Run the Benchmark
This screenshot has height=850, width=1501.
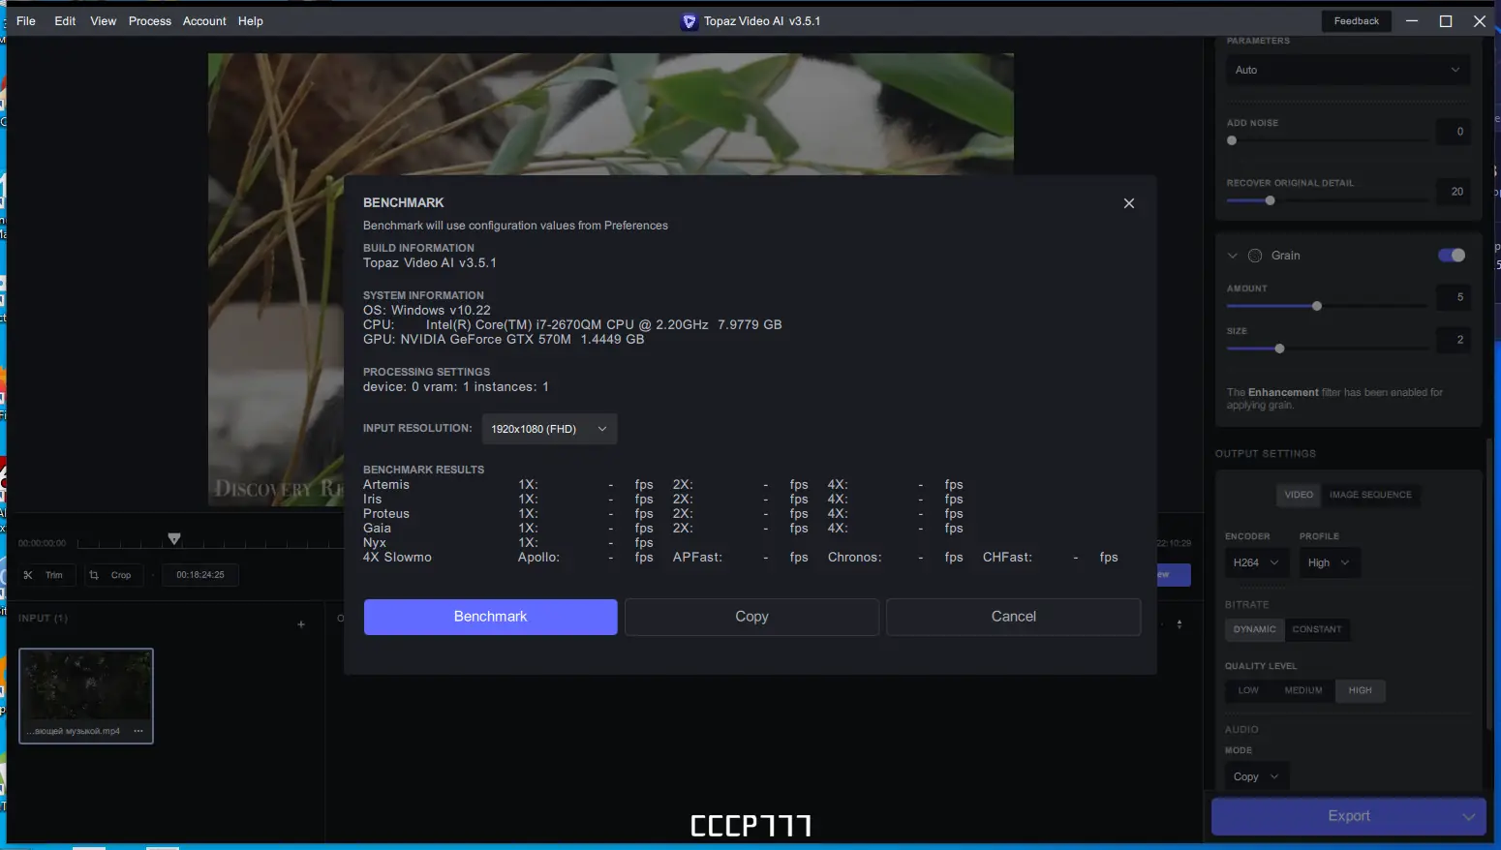[x=490, y=617]
